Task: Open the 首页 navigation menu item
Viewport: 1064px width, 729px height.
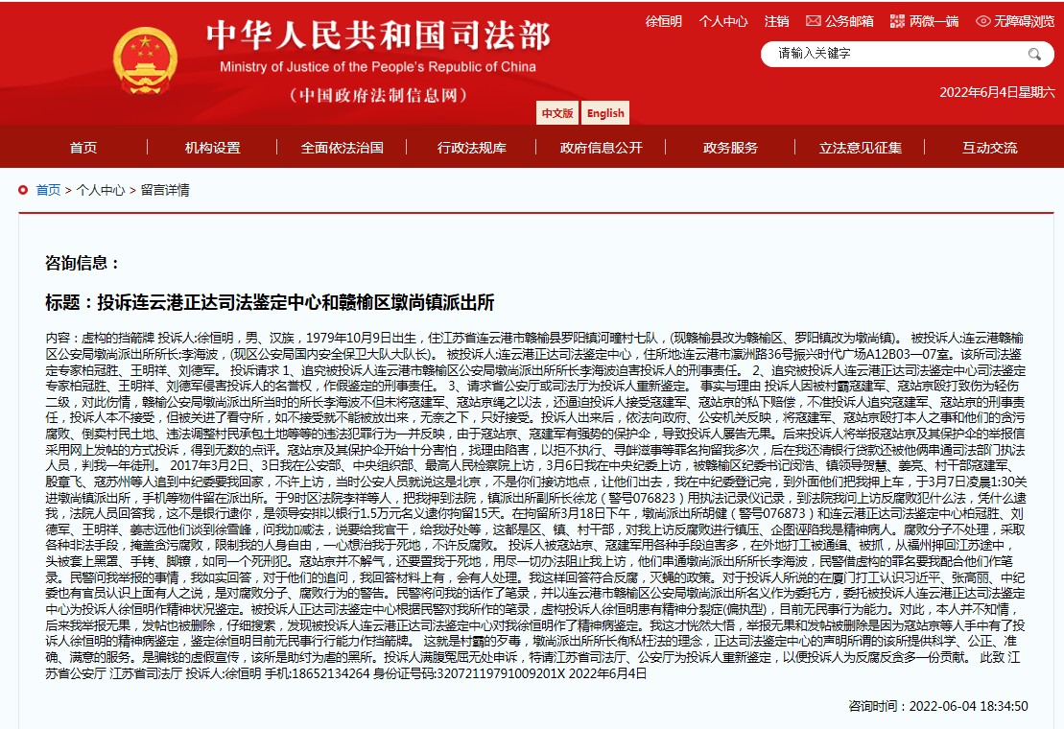Action: 83,148
